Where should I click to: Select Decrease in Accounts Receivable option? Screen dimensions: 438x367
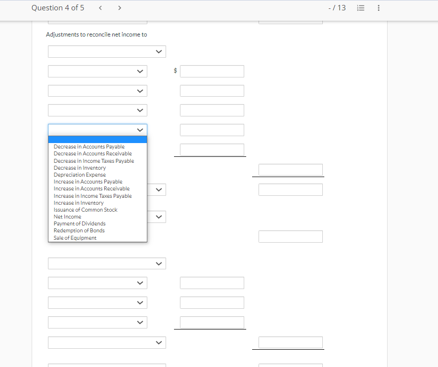[x=93, y=153]
